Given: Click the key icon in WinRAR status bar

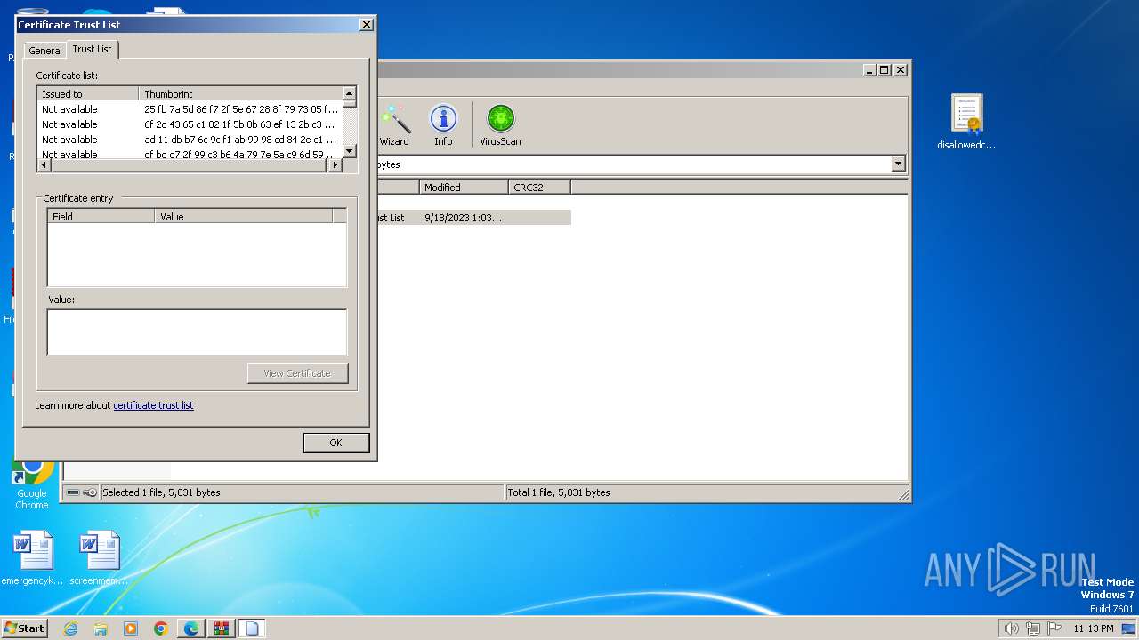Looking at the screenshot, I should tap(90, 492).
